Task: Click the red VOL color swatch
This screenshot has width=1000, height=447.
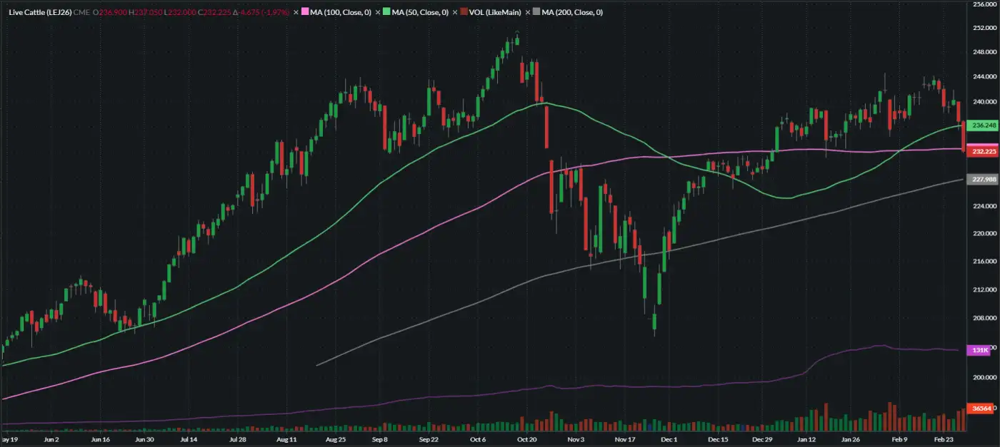Action: point(465,13)
